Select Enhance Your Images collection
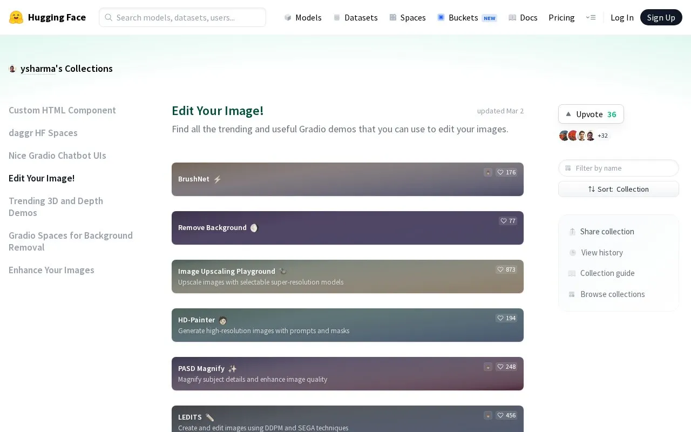 coord(51,270)
